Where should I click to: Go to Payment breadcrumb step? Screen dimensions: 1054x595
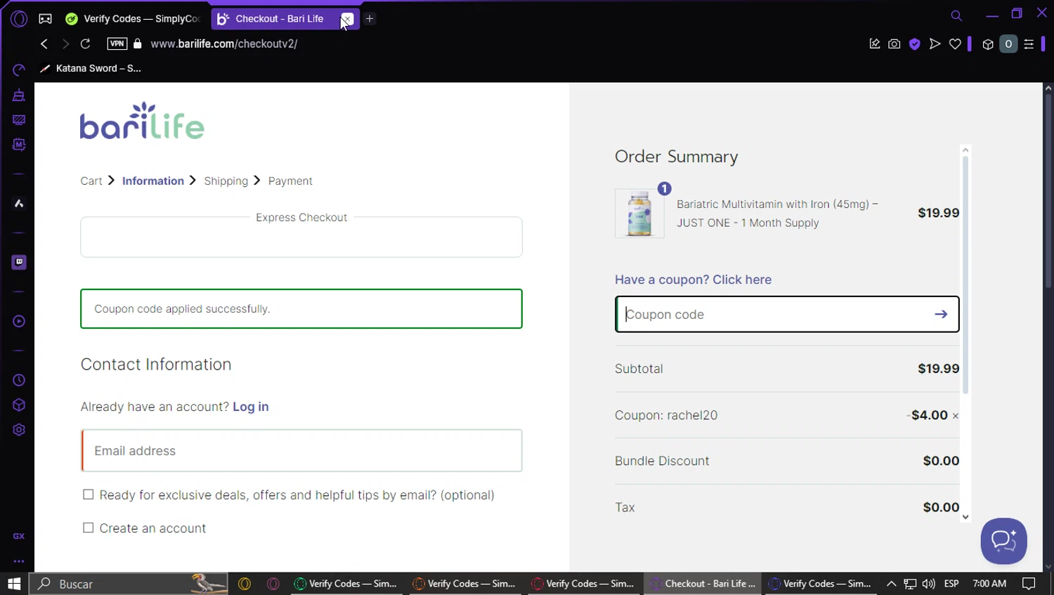tap(290, 181)
